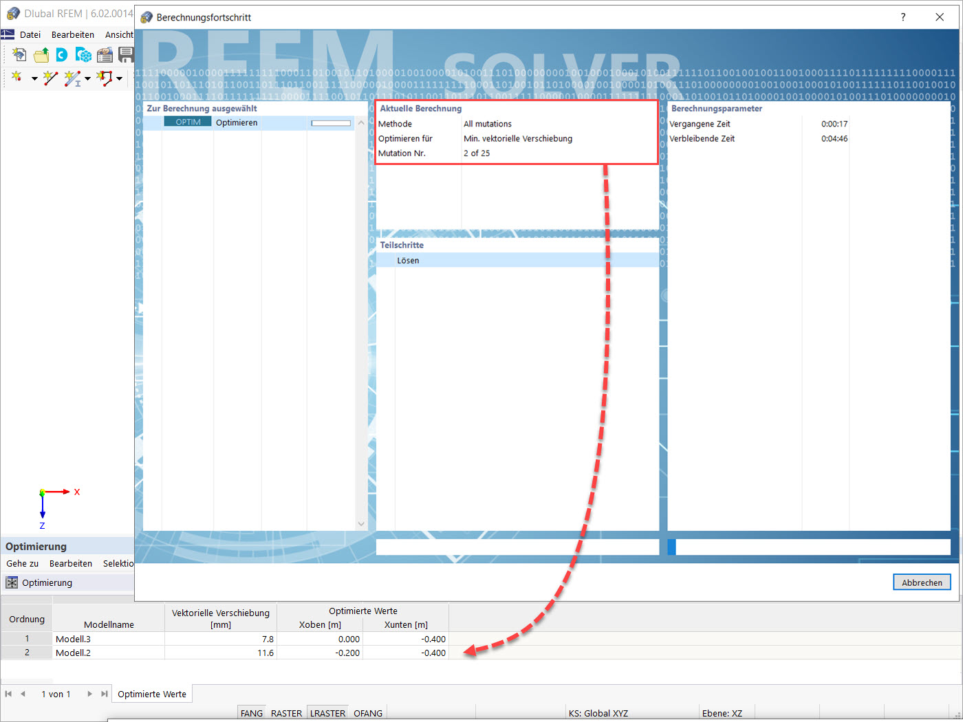The height and width of the screenshot is (722, 963).
Task: Select displacement cell 7.8
Action: pos(221,639)
